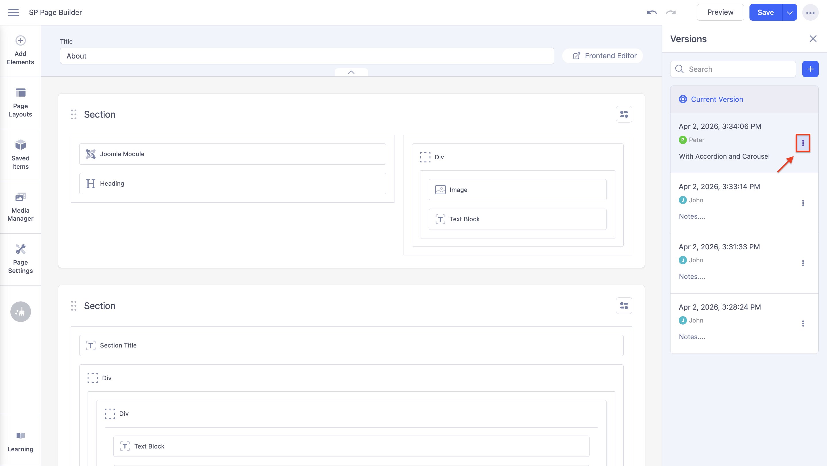Select the Joomla Module addon
The width and height of the screenshot is (827, 466).
click(x=232, y=154)
